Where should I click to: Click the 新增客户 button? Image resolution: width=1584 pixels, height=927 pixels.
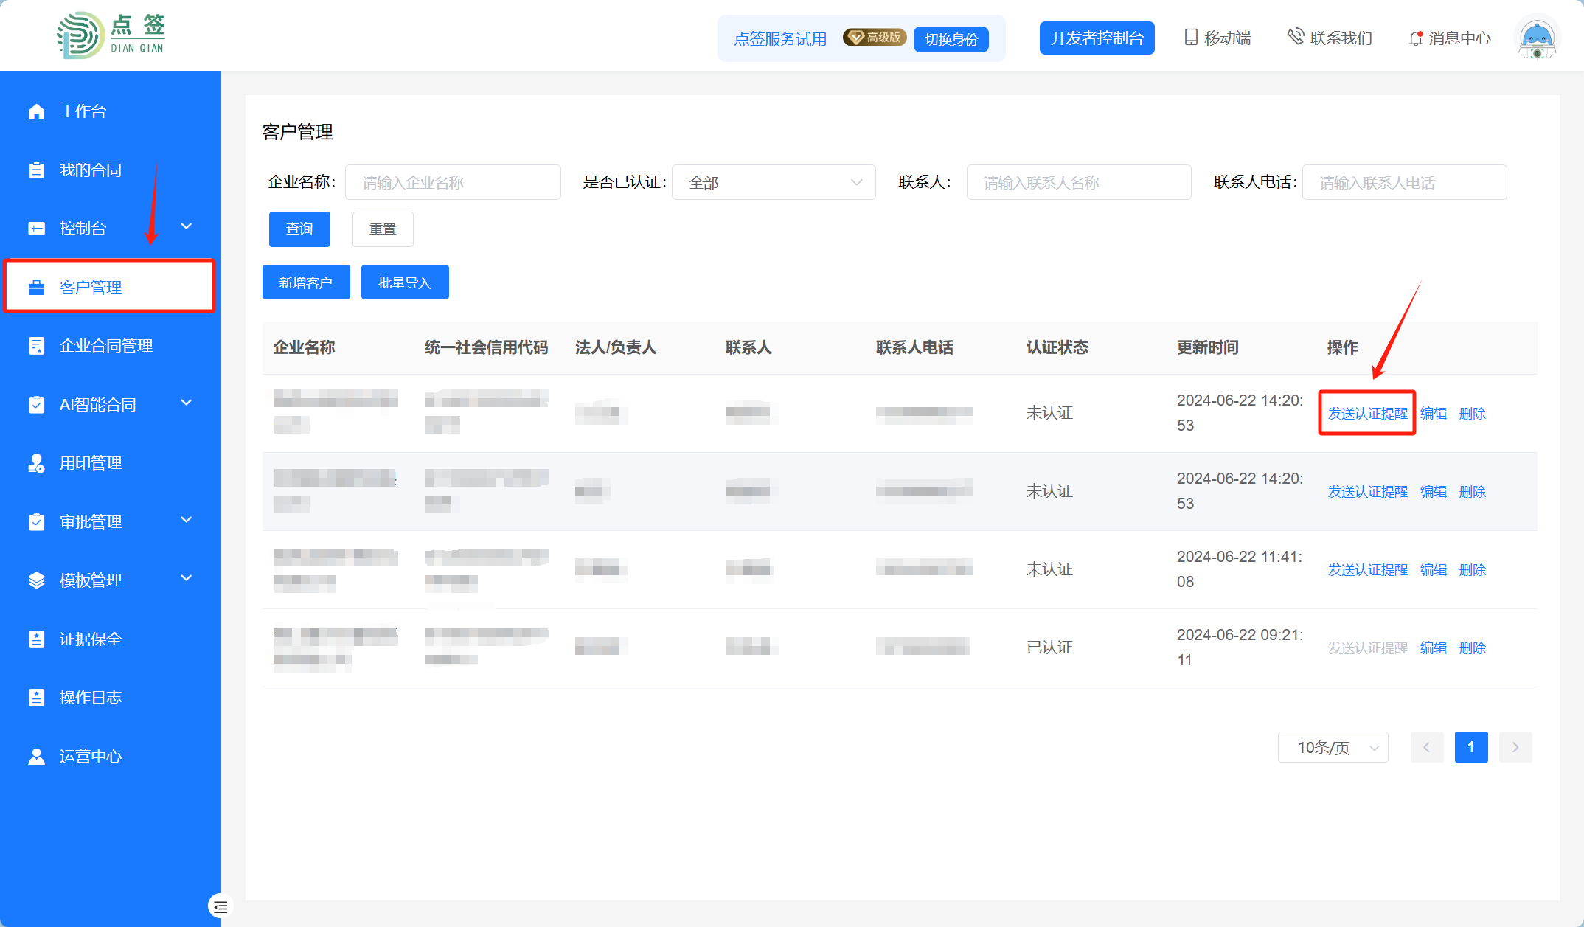(x=306, y=282)
